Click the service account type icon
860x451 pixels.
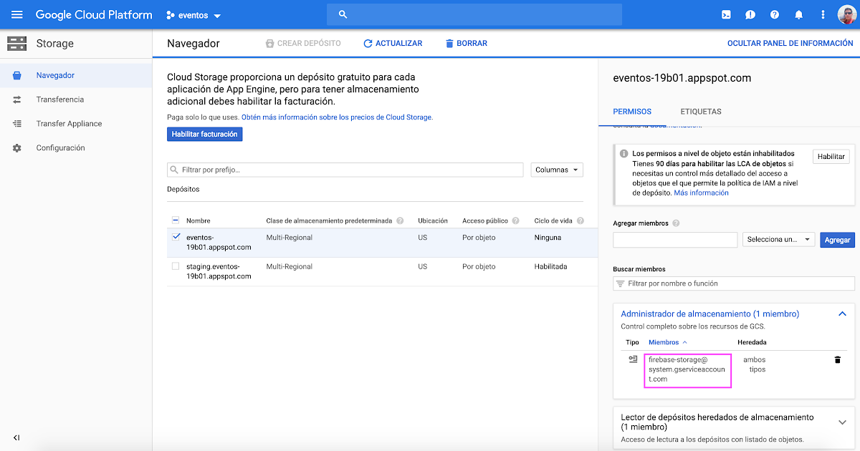point(633,359)
